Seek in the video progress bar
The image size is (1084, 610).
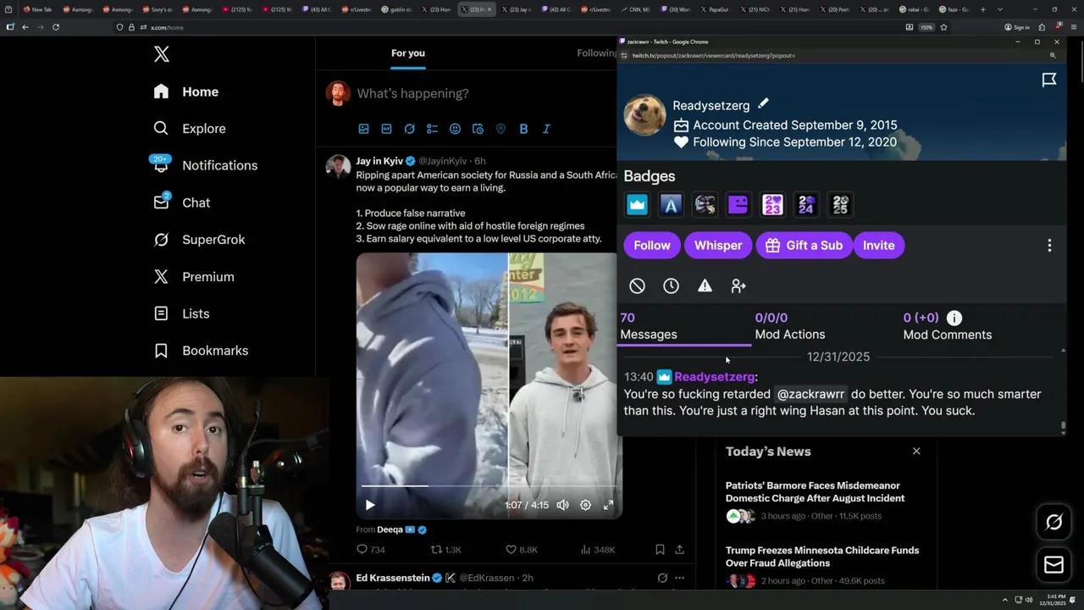coord(489,486)
